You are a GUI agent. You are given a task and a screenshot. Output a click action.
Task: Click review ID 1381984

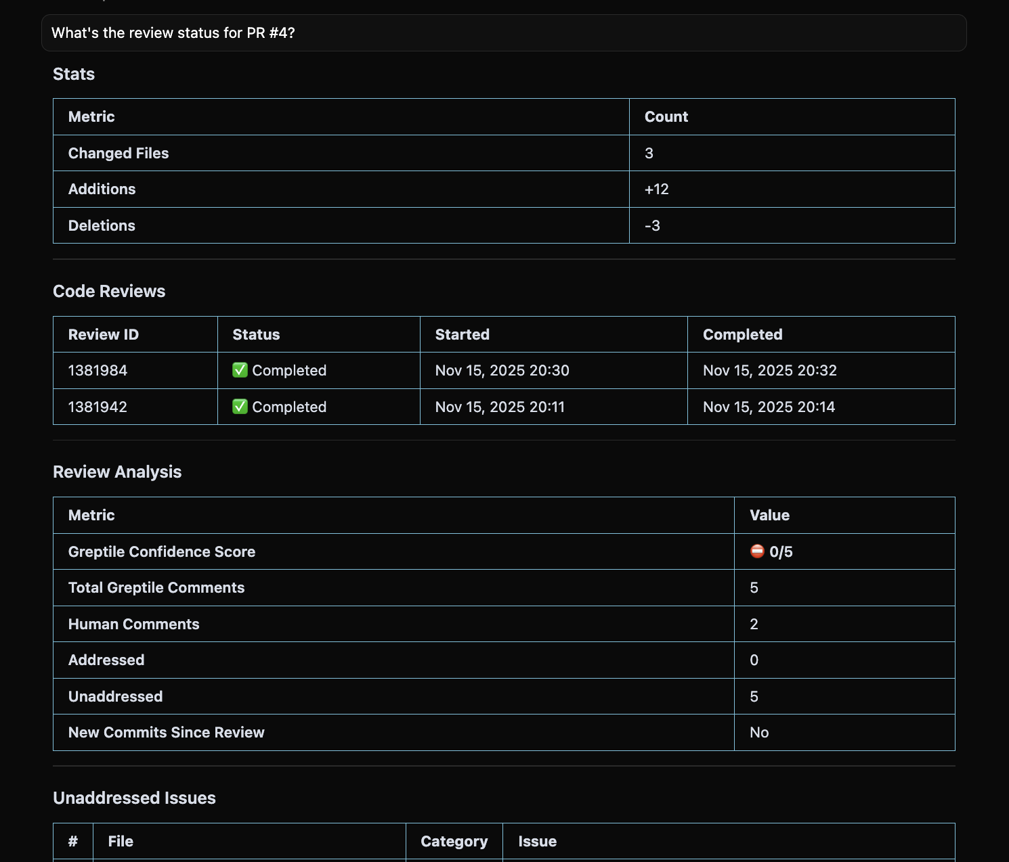tap(98, 371)
